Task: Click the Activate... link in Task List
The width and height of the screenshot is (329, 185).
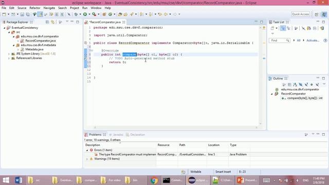Action: [313, 40]
